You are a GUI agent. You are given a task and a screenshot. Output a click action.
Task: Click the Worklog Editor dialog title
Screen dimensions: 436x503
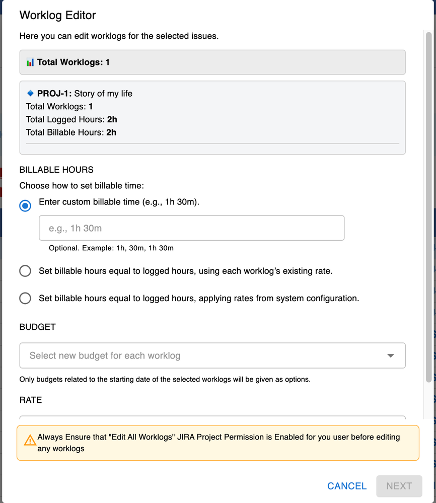(x=57, y=16)
